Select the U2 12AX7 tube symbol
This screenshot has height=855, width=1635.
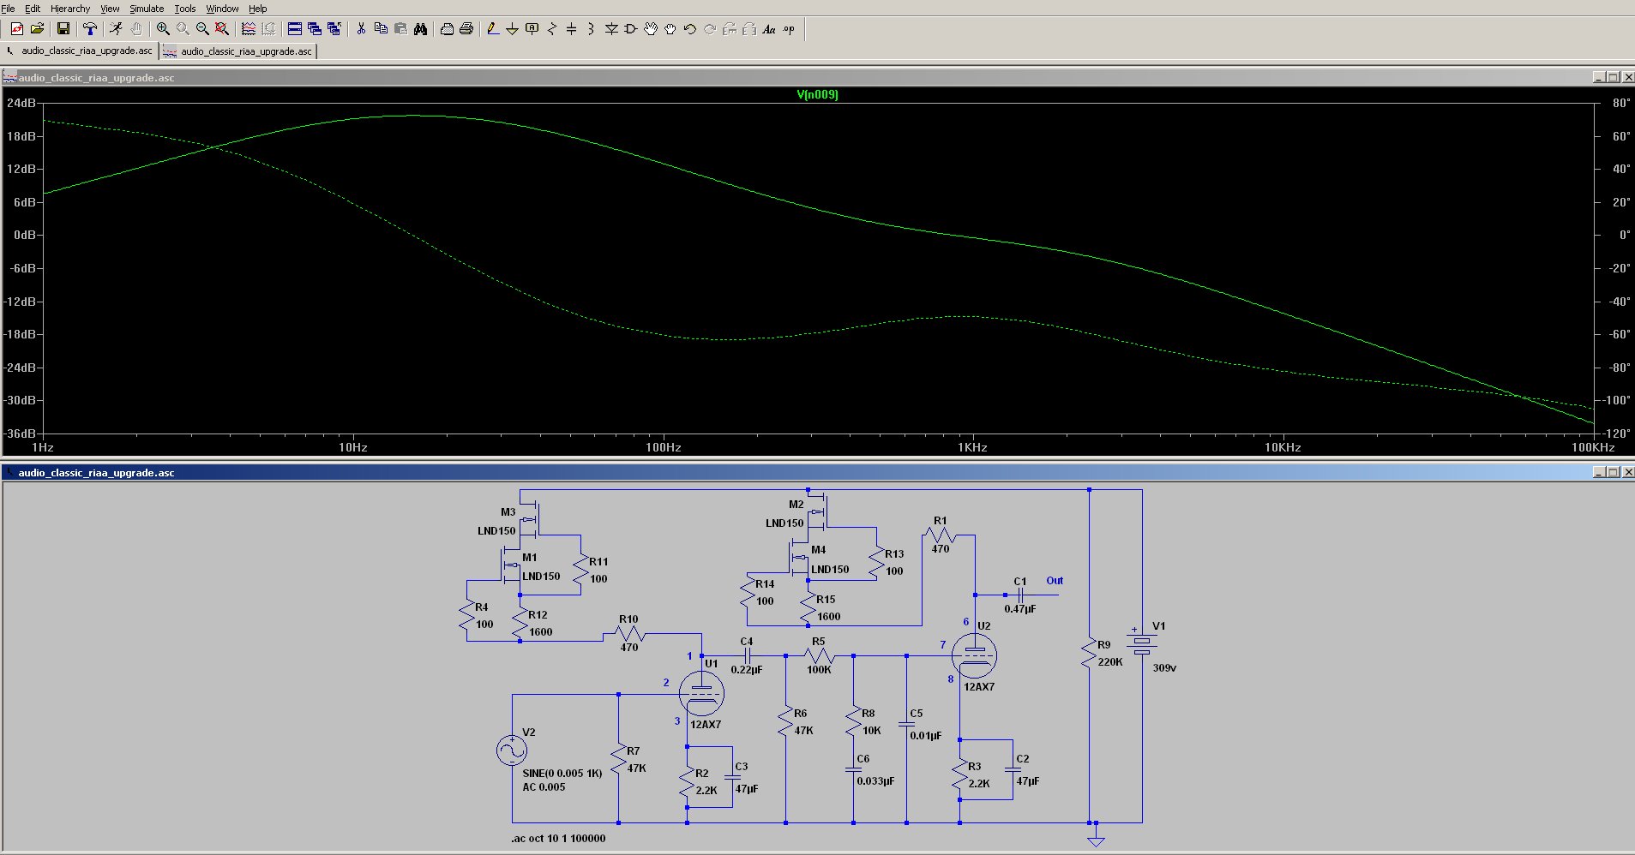(x=974, y=656)
